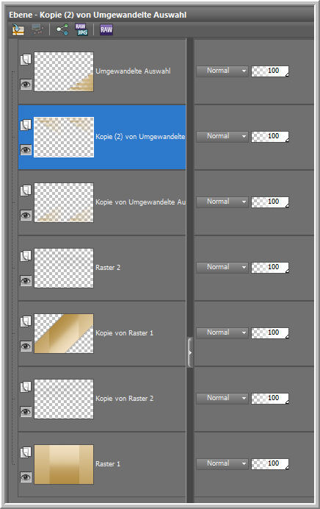Click the first layer toolbar icon
Image resolution: width=320 pixels, height=509 pixels.
pyautogui.click(x=18, y=29)
